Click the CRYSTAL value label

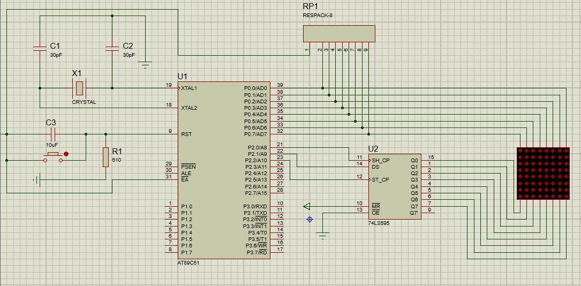pyautogui.click(x=84, y=102)
